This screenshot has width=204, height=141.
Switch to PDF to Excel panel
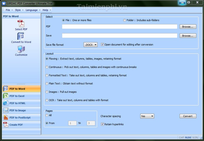click(x=21, y=96)
